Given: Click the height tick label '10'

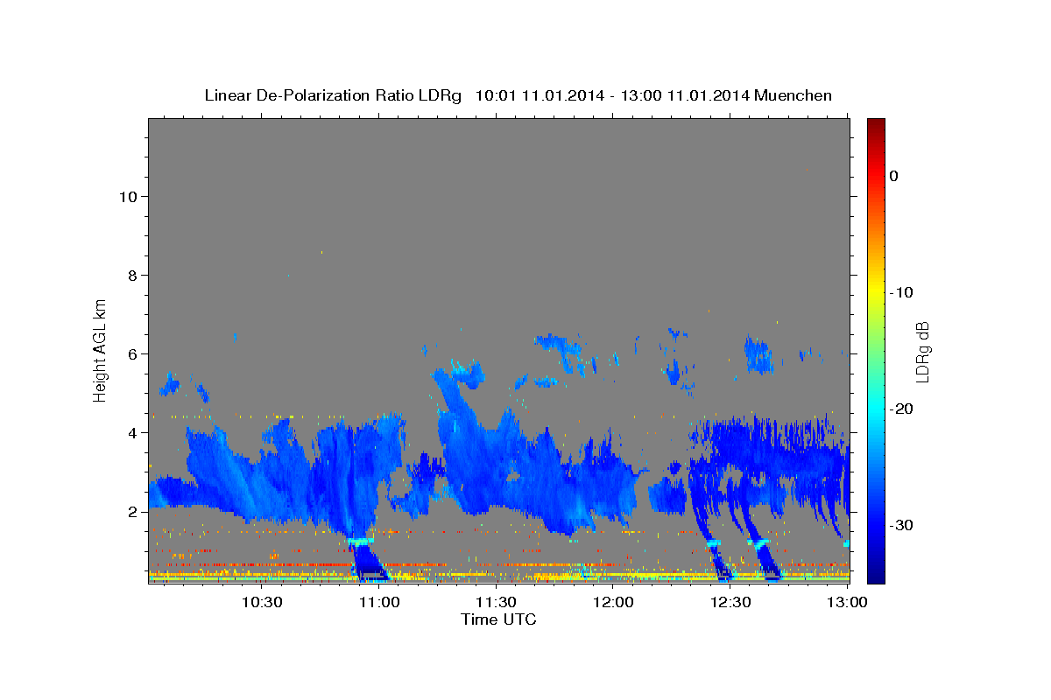Looking at the screenshot, I should (x=128, y=197).
